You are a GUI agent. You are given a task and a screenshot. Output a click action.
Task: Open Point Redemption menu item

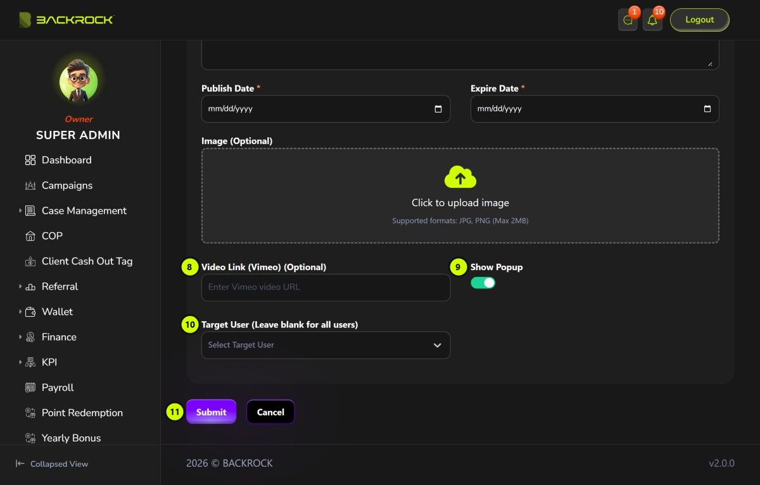82,413
